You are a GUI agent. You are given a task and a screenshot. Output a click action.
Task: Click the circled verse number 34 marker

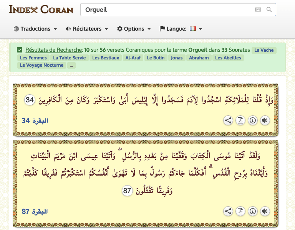[x=30, y=100]
